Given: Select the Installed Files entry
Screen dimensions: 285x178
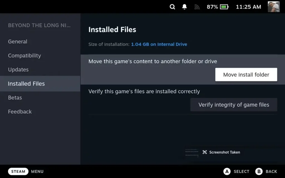Looking at the screenshot, I should 26,83.
